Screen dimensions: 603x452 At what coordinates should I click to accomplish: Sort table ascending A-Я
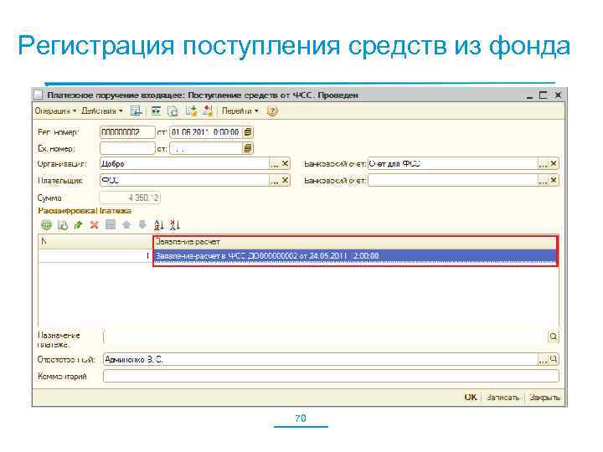tap(159, 225)
